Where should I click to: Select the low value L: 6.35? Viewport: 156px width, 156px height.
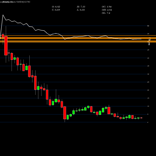click(81, 10)
